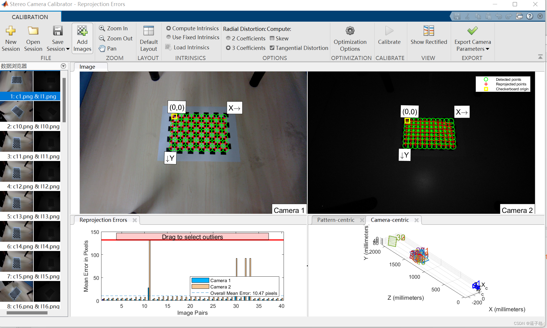Choose 2 Coefficients radial distortion
The width and height of the screenshot is (547, 328).
coord(228,38)
